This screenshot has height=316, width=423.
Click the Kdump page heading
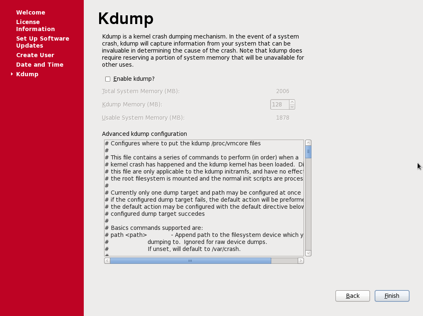126,19
